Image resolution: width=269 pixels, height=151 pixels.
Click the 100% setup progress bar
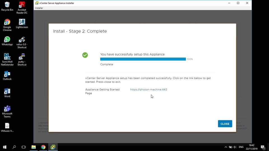pos(143,59)
